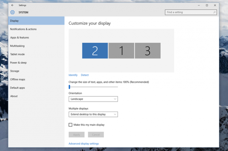Open the Orientation dropdown

[93, 99]
